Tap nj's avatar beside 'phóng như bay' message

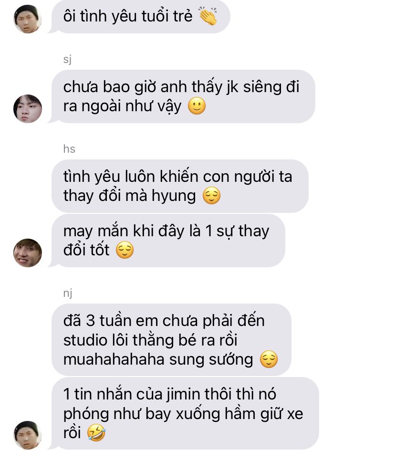pyautogui.click(x=27, y=435)
